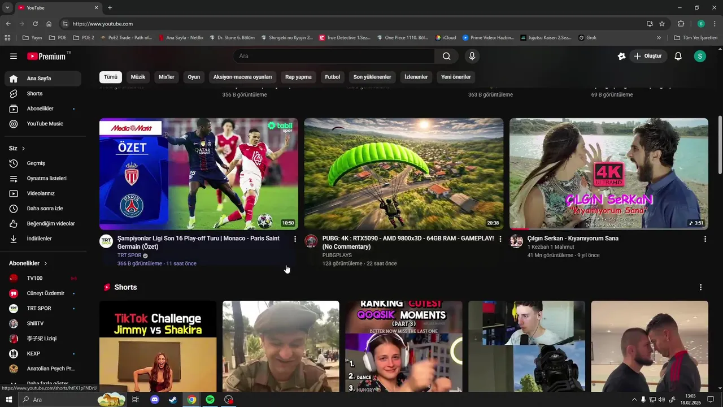This screenshot has height=407, width=723.
Task: Open KEXP channel in the sidebar
Action: click(43, 353)
